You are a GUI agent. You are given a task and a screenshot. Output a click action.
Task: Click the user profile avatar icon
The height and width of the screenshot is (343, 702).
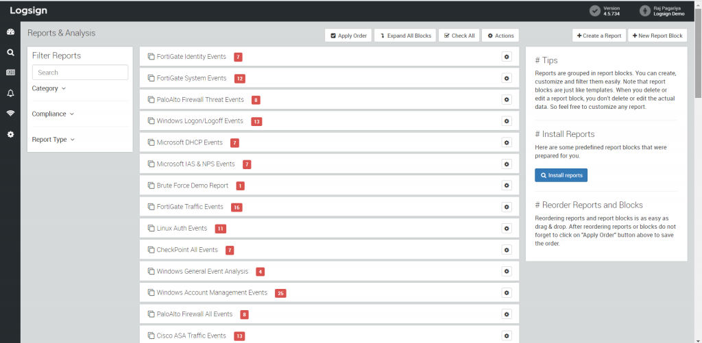(644, 11)
